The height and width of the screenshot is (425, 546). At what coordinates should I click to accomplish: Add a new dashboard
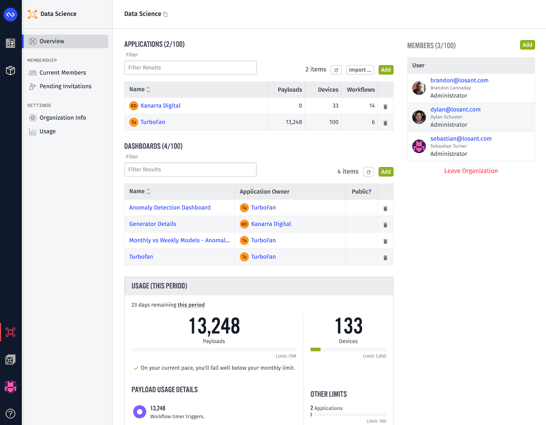coord(386,172)
